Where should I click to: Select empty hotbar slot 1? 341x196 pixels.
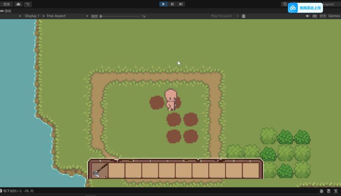[x=117, y=170]
